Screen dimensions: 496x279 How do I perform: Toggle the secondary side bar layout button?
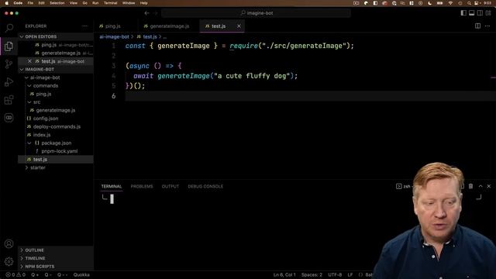coord(480,13)
